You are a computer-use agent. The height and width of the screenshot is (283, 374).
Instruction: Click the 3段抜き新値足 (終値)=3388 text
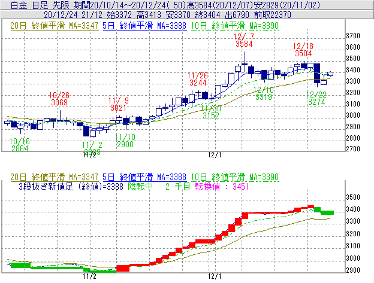coord(71,186)
